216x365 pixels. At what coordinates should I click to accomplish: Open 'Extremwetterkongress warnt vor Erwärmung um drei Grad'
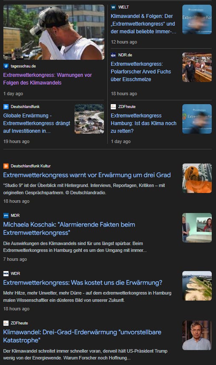[x=87, y=175]
